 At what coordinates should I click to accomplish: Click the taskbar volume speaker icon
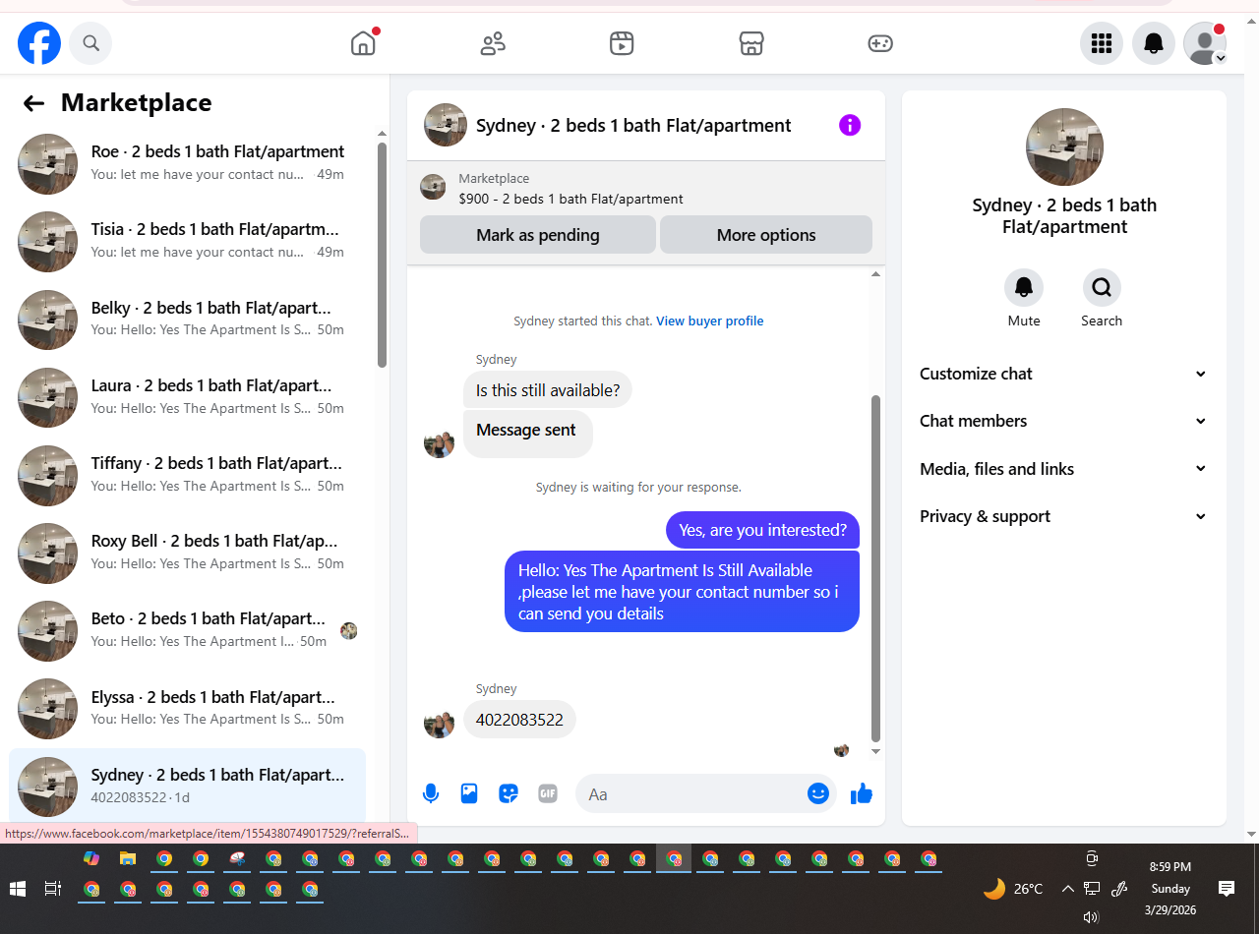(x=1091, y=916)
